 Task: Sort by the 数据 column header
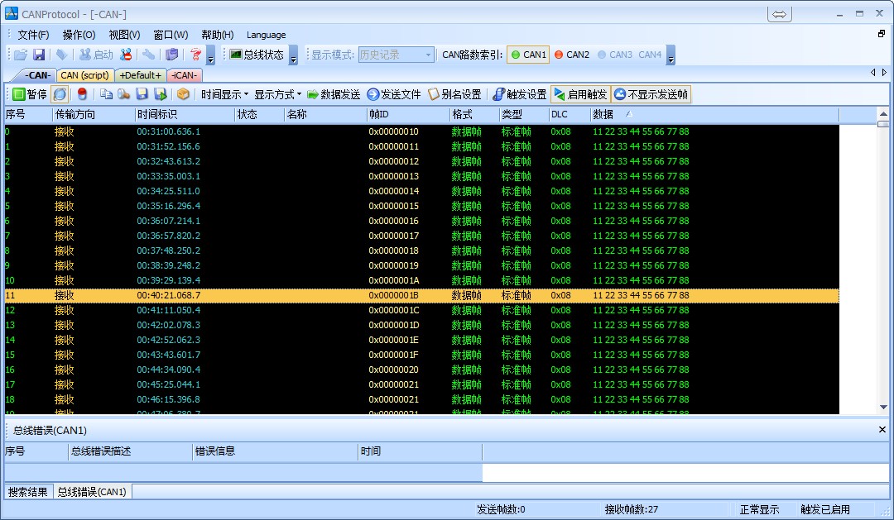(714, 114)
